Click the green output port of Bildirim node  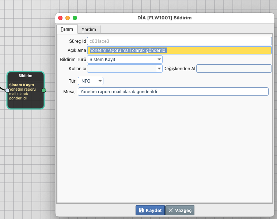click(x=44, y=90)
